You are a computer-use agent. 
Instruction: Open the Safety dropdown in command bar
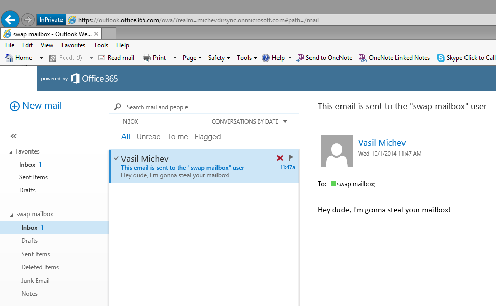219,58
